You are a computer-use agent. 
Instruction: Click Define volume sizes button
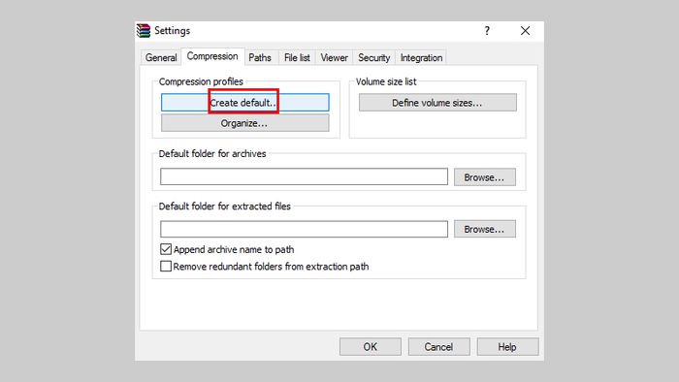437,103
